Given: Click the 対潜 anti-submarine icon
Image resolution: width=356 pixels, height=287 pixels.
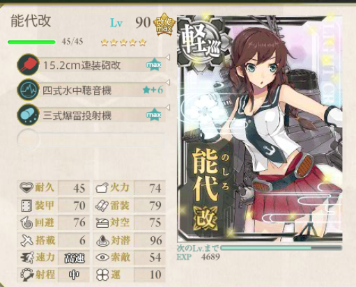Looking at the screenshot, I should (x=102, y=240).
